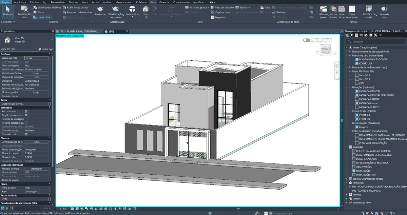
Task: Toggle Gráficos acelerados switch
Action: click(x=307, y=40)
